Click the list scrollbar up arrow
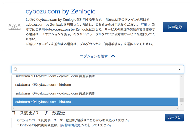Image resolution: width=196 pixels, height=128 pixels. pos(182,77)
